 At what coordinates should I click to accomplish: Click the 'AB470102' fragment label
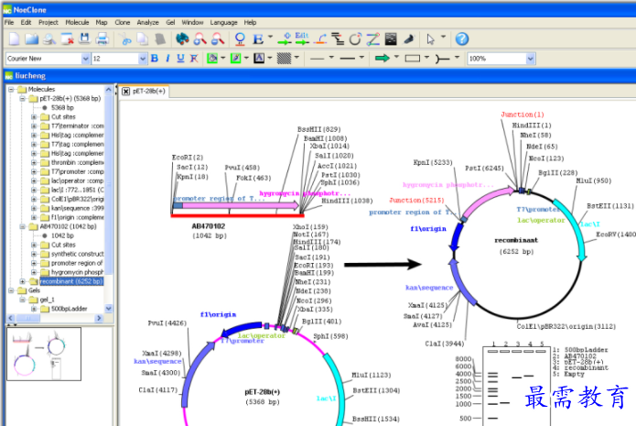point(209,226)
